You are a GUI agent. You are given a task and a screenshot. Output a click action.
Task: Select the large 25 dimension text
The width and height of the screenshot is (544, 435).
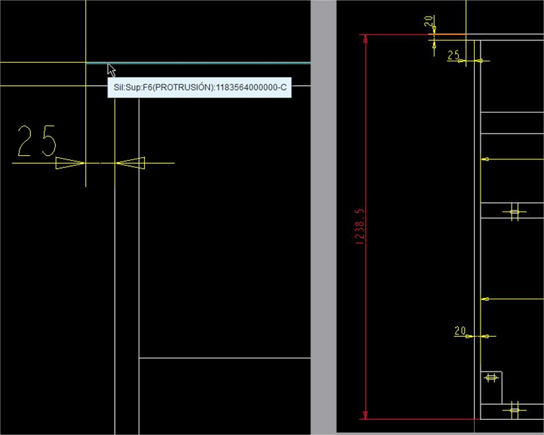(37, 141)
